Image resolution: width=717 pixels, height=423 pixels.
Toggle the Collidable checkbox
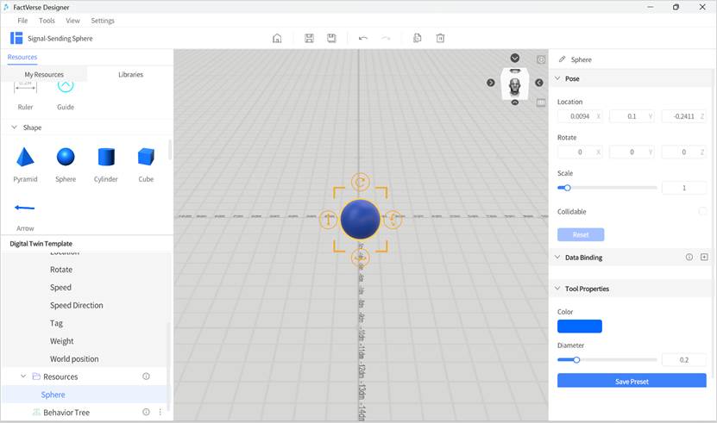coord(702,211)
